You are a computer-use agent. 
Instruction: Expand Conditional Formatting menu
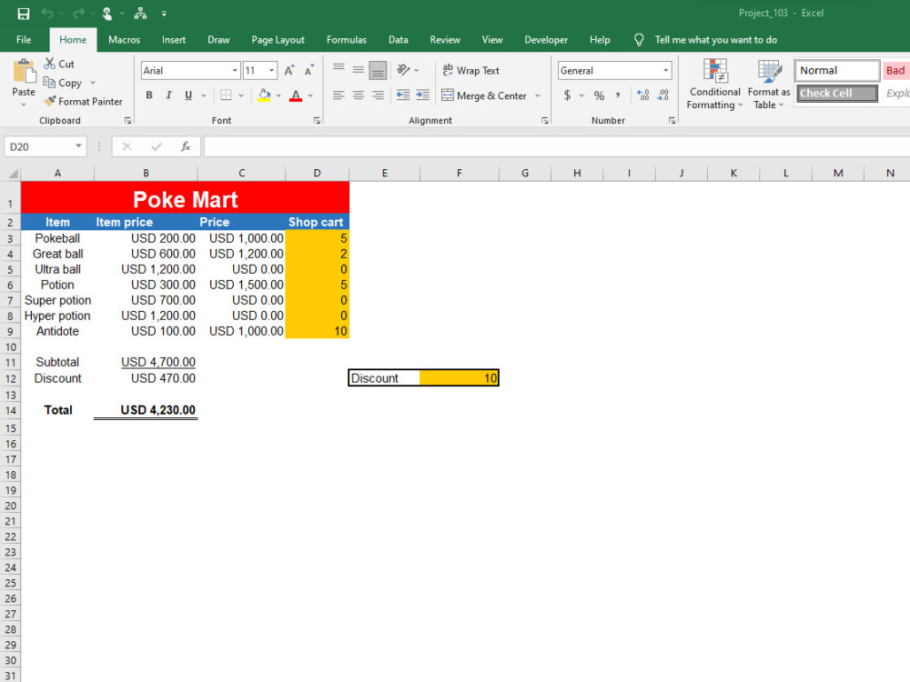714,85
